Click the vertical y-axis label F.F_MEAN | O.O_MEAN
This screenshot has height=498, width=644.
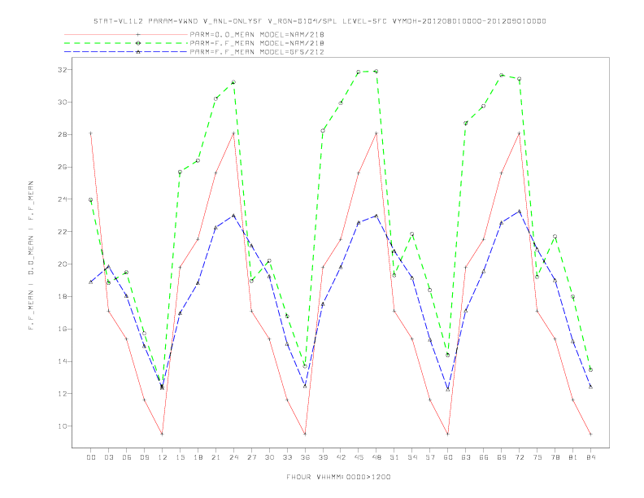tap(31, 256)
